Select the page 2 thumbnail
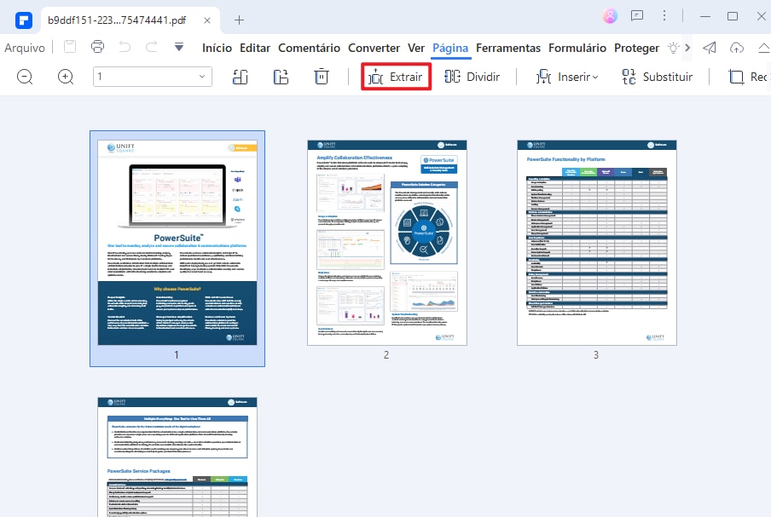Screen dimensions: 771x517 pyautogui.click(x=386, y=243)
